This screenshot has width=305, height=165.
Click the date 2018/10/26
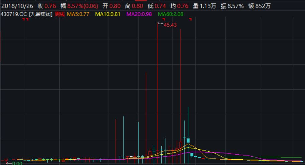coord(17,6)
